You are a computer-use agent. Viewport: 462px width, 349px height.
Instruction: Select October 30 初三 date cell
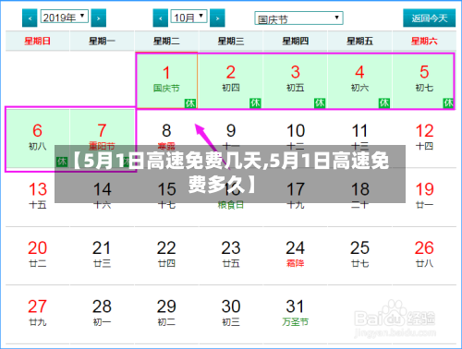(x=231, y=314)
